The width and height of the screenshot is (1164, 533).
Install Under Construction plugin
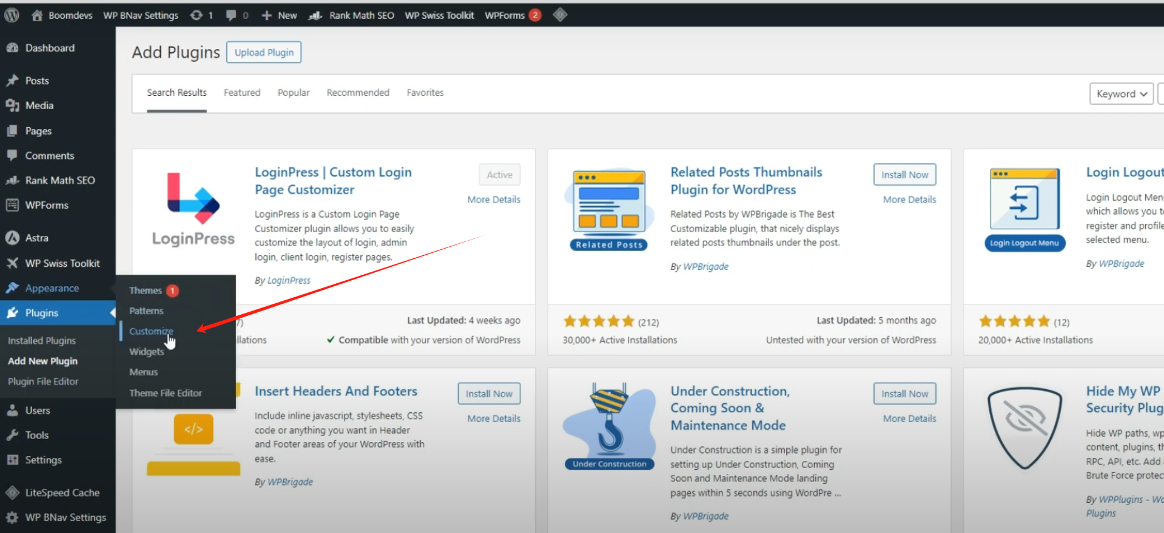coord(904,394)
